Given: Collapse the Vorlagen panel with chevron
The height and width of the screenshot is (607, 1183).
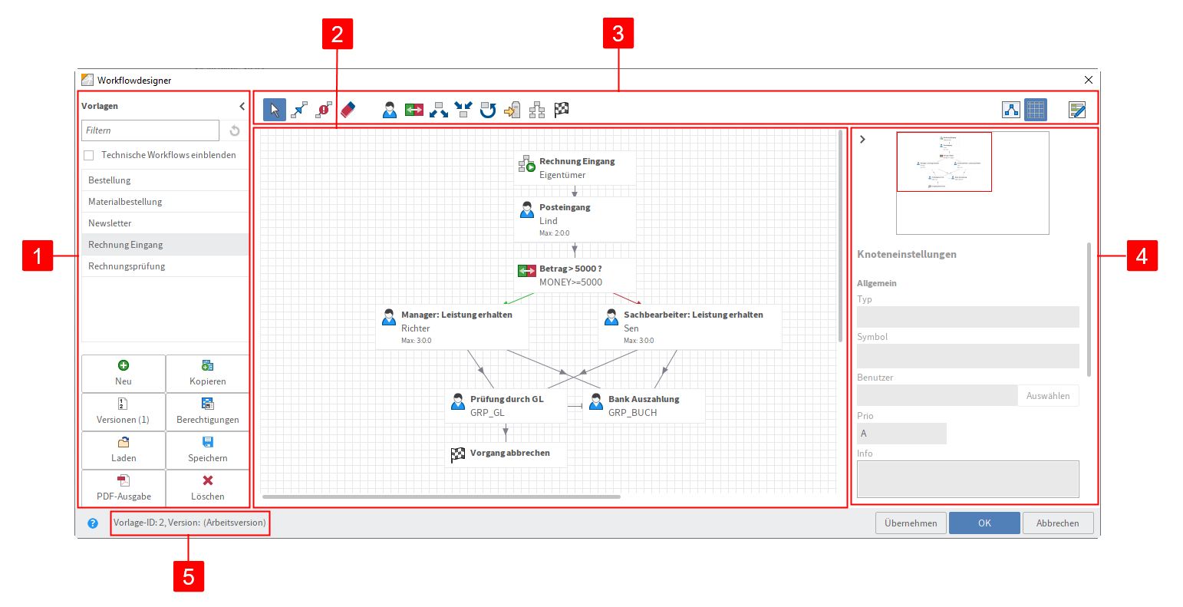Looking at the screenshot, I should coord(242,106).
